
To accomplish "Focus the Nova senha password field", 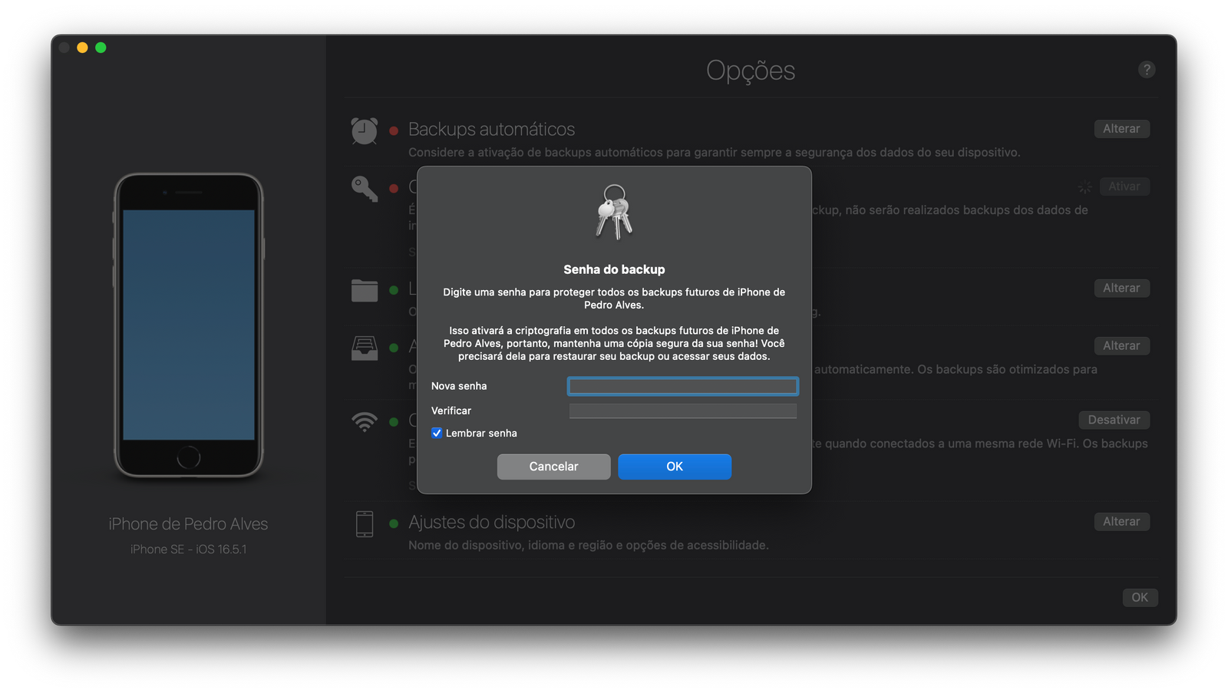I will [x=683, y=386].
